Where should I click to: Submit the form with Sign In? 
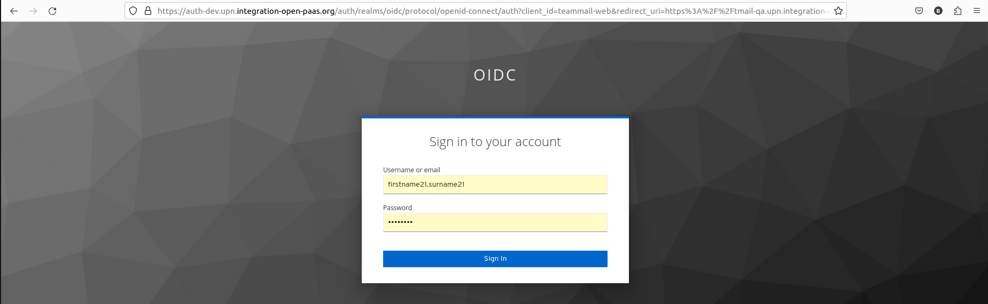pos(495,259)
